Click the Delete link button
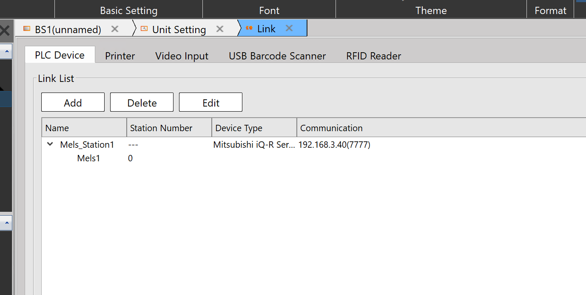 [x=142, y=103]
